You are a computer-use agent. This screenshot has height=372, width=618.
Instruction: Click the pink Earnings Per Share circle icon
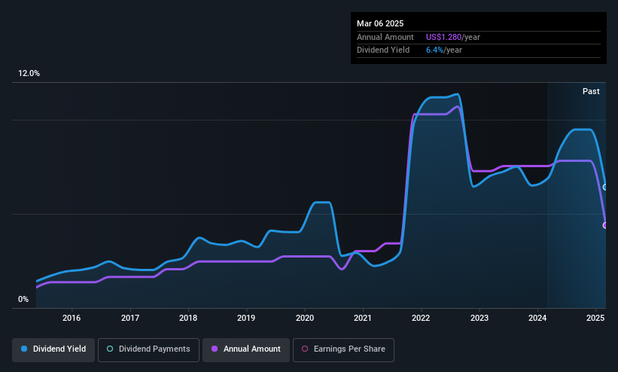(305, 349)
